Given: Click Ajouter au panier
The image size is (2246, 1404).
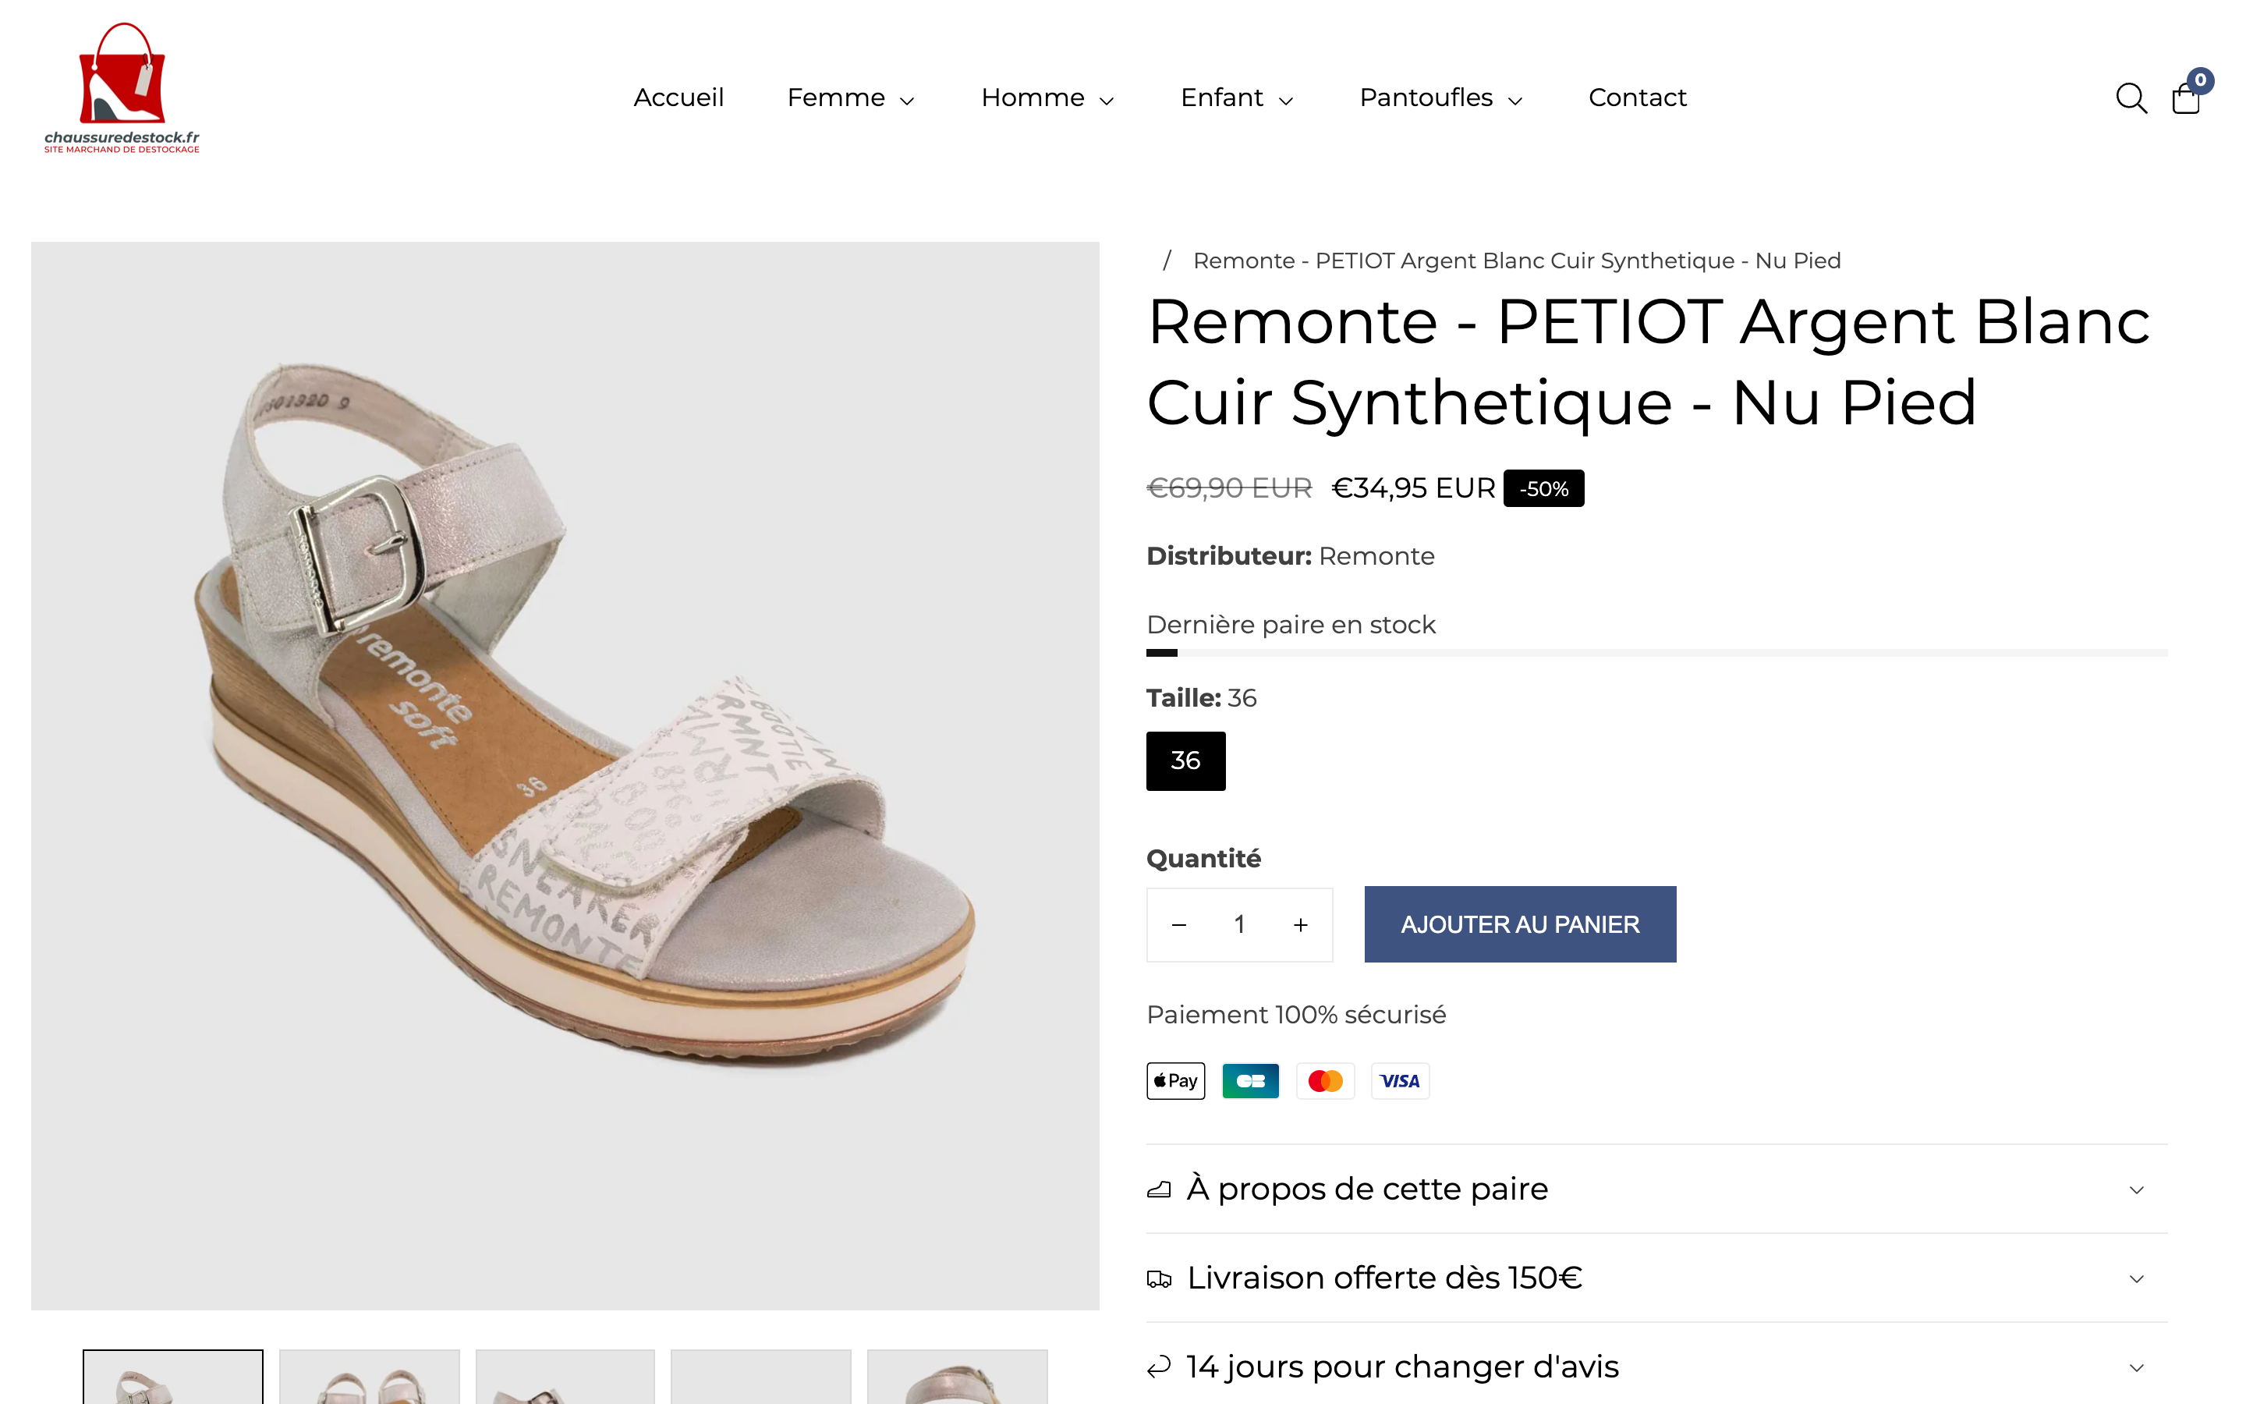Looking at the screenshot, I should point(1520,924).
